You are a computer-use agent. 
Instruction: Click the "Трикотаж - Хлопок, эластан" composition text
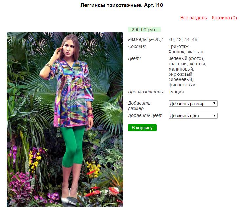(x=186, y=49)
